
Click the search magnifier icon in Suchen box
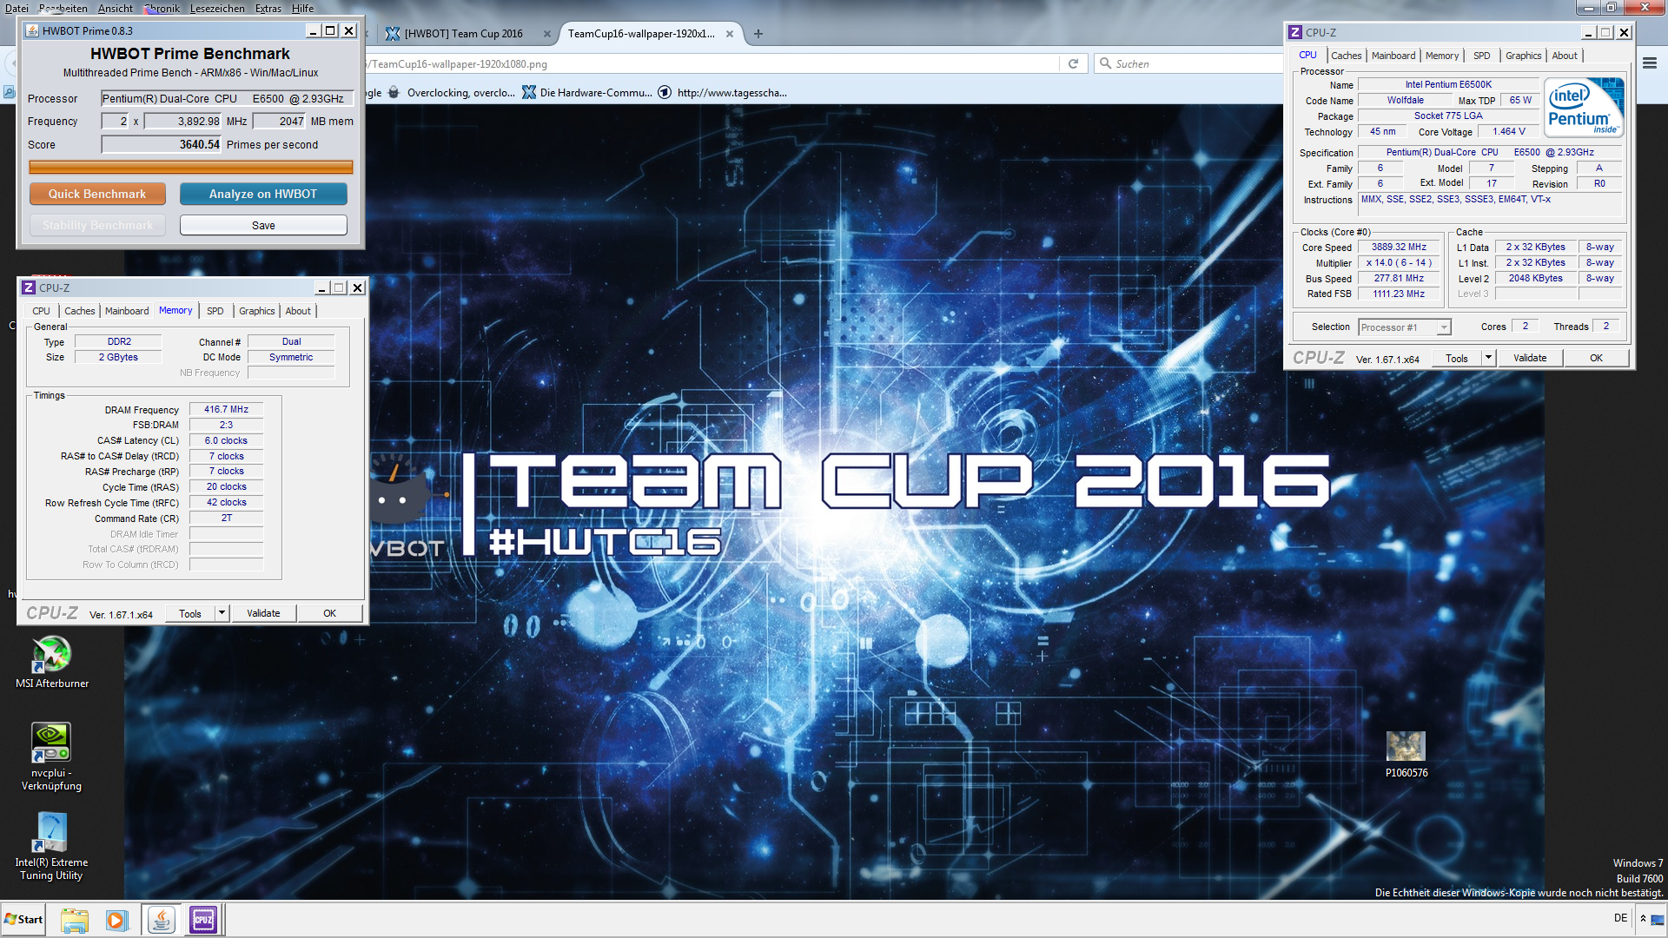(1105, 63)
